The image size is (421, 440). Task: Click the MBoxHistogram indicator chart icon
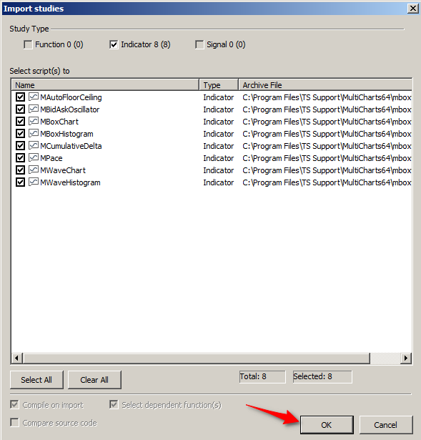pos(34,133)
